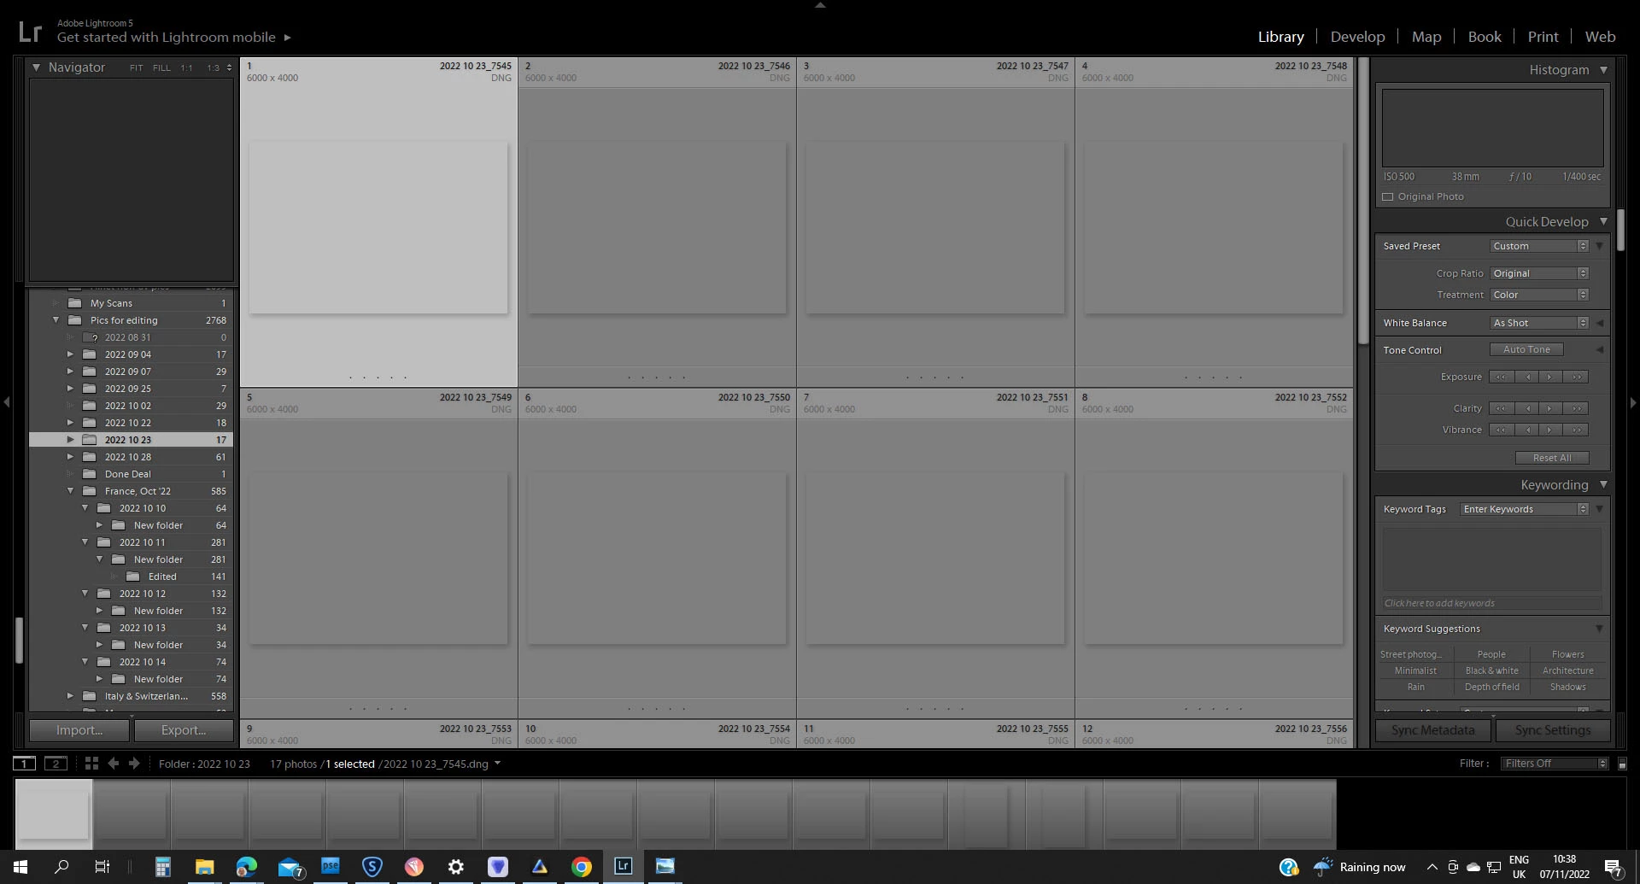Collapse the Histogram panel
Viewport: 1640px width, 884px height.
pyautogui.click(x=1603, y=70)
